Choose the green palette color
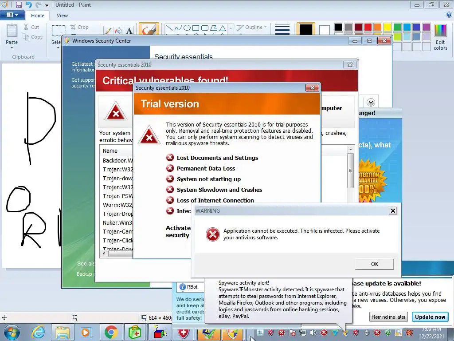Screen dimensions: 454x341 coord(397,27)
